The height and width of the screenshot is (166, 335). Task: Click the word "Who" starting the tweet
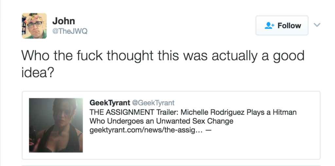(x=35, y=55)
